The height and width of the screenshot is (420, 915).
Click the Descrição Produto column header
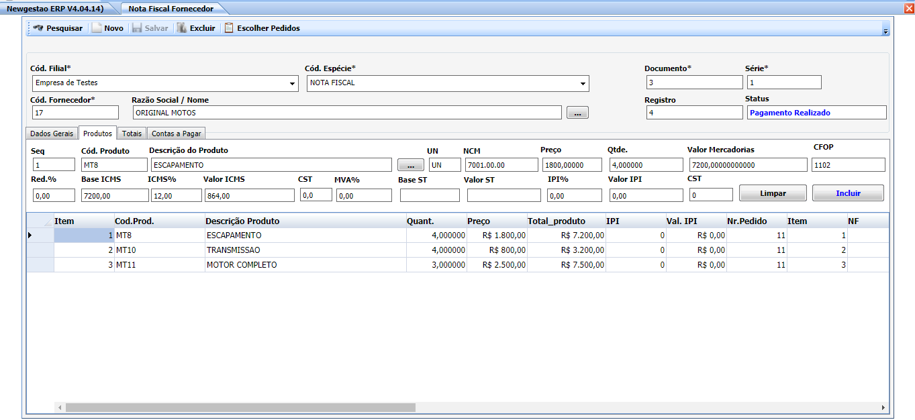306,221
